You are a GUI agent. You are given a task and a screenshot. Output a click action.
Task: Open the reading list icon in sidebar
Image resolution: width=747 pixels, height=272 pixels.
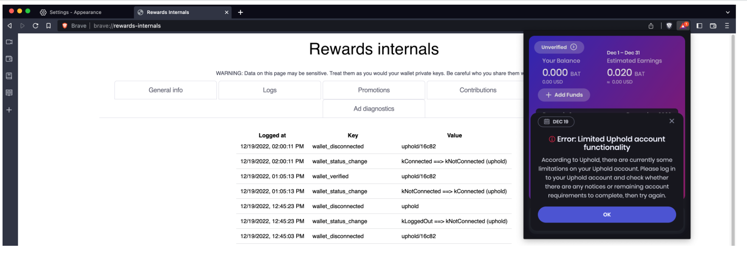9,93
